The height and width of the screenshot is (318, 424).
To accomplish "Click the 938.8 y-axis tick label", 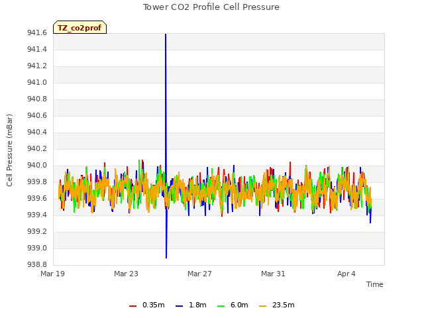I will point(37,264).
